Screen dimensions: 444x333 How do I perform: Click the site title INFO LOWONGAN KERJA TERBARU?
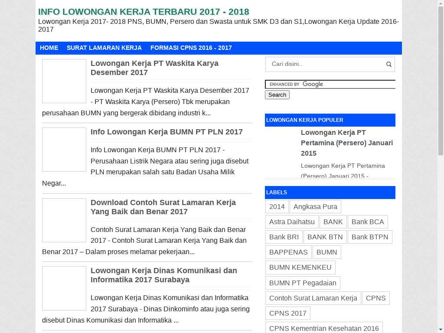144,12
